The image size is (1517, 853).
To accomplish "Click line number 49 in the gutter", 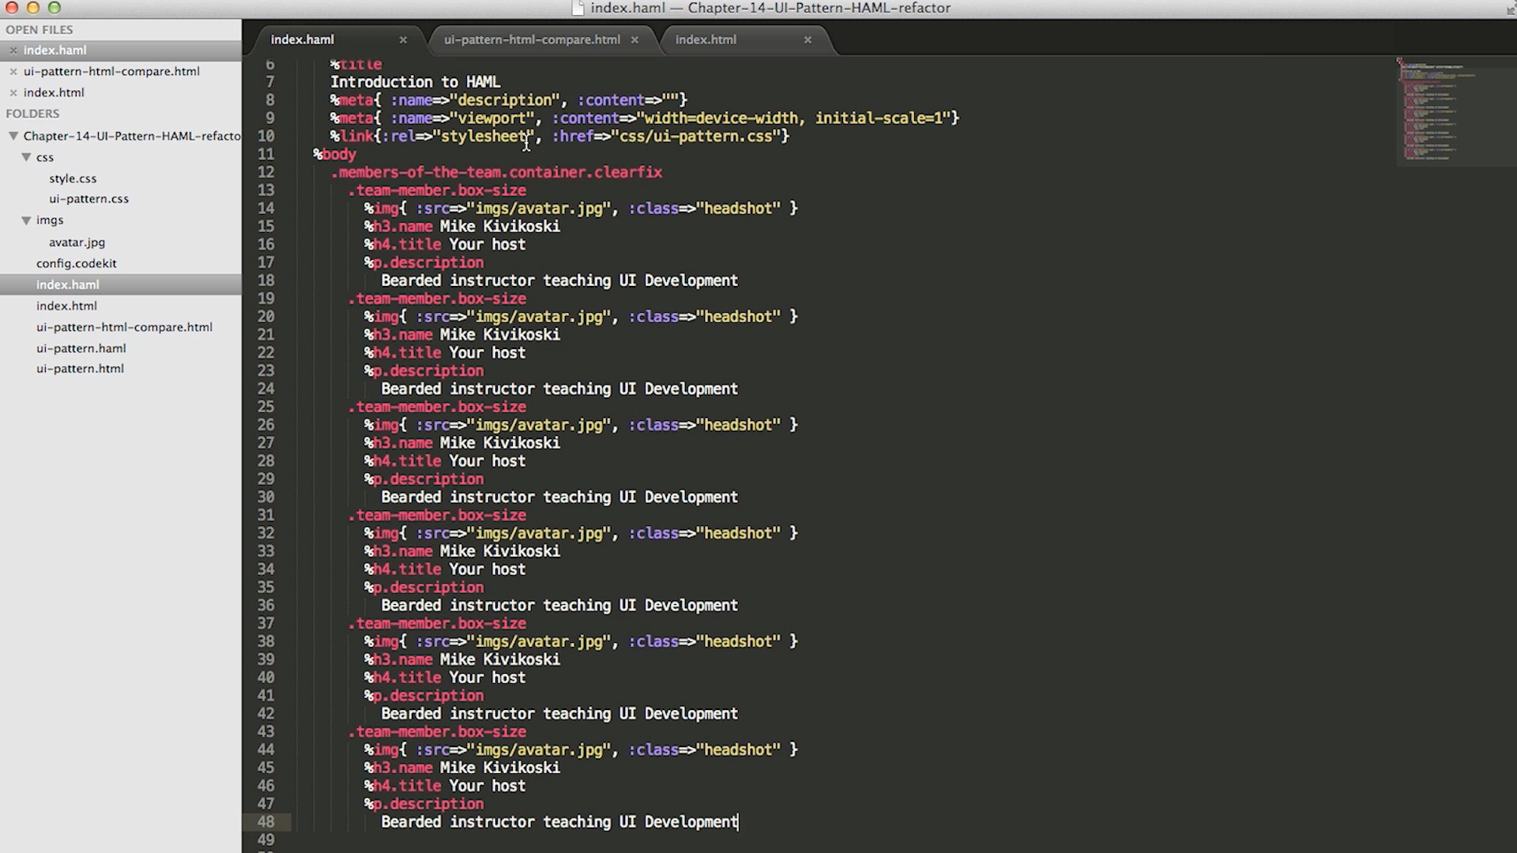I will (265, 840).
